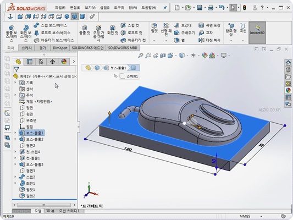Show more manager tabs with the chevron
This screenshot has height=220, width=293.
(x=74, y=62)
